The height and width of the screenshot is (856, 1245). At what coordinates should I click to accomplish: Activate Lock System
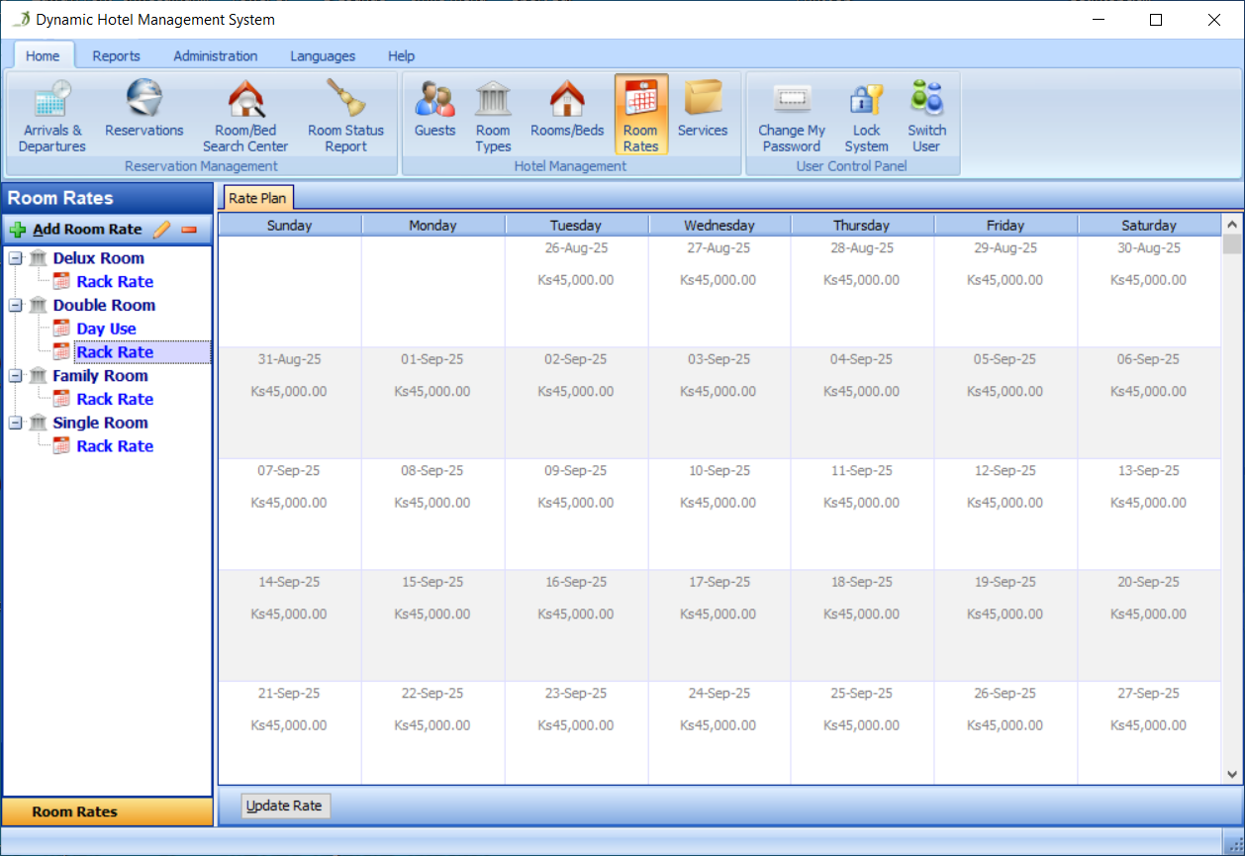[x=865, y=114]
